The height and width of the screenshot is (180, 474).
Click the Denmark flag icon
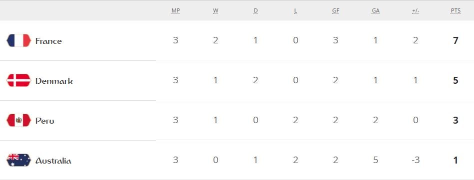point(18,80)
